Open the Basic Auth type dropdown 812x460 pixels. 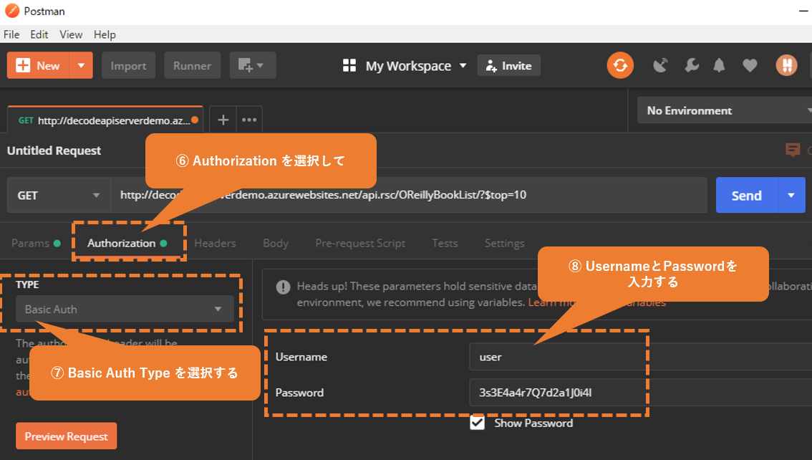point(125,310)
